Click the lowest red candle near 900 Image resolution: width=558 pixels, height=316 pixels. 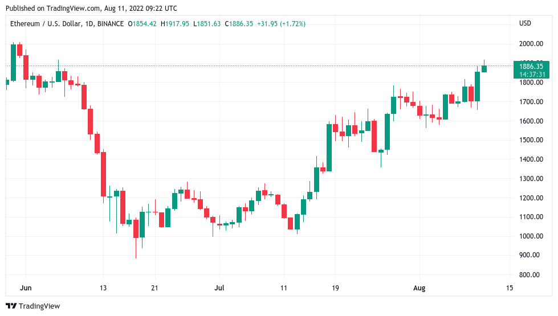136,229
